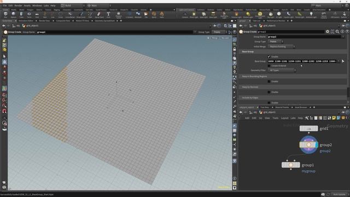
Task: Select the grid1 node
Action: click(308, 129)
